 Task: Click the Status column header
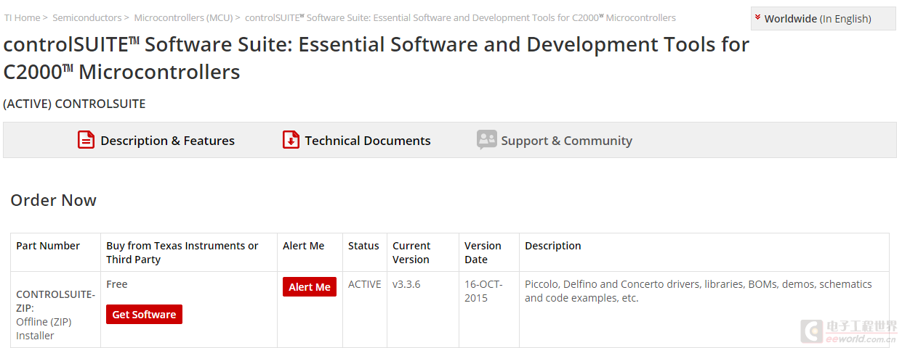tap(364, 246)
